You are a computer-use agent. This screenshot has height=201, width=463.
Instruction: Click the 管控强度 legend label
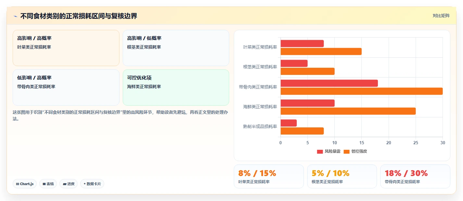pos(359,151)
